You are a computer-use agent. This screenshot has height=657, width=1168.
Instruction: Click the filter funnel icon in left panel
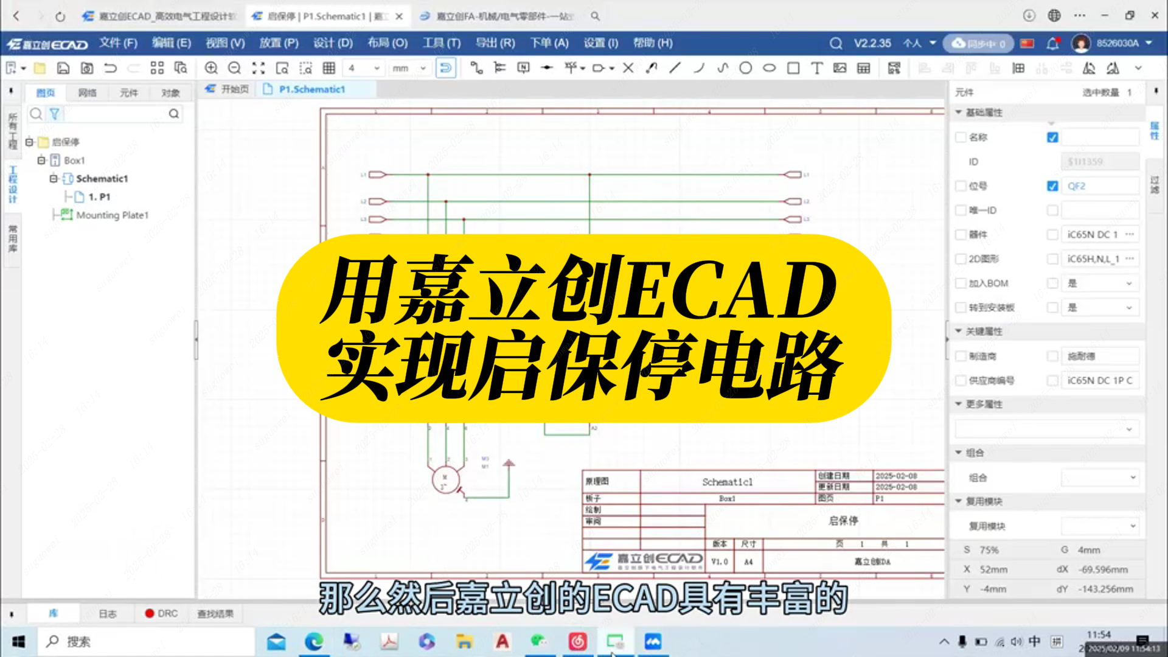pos(55,114)
